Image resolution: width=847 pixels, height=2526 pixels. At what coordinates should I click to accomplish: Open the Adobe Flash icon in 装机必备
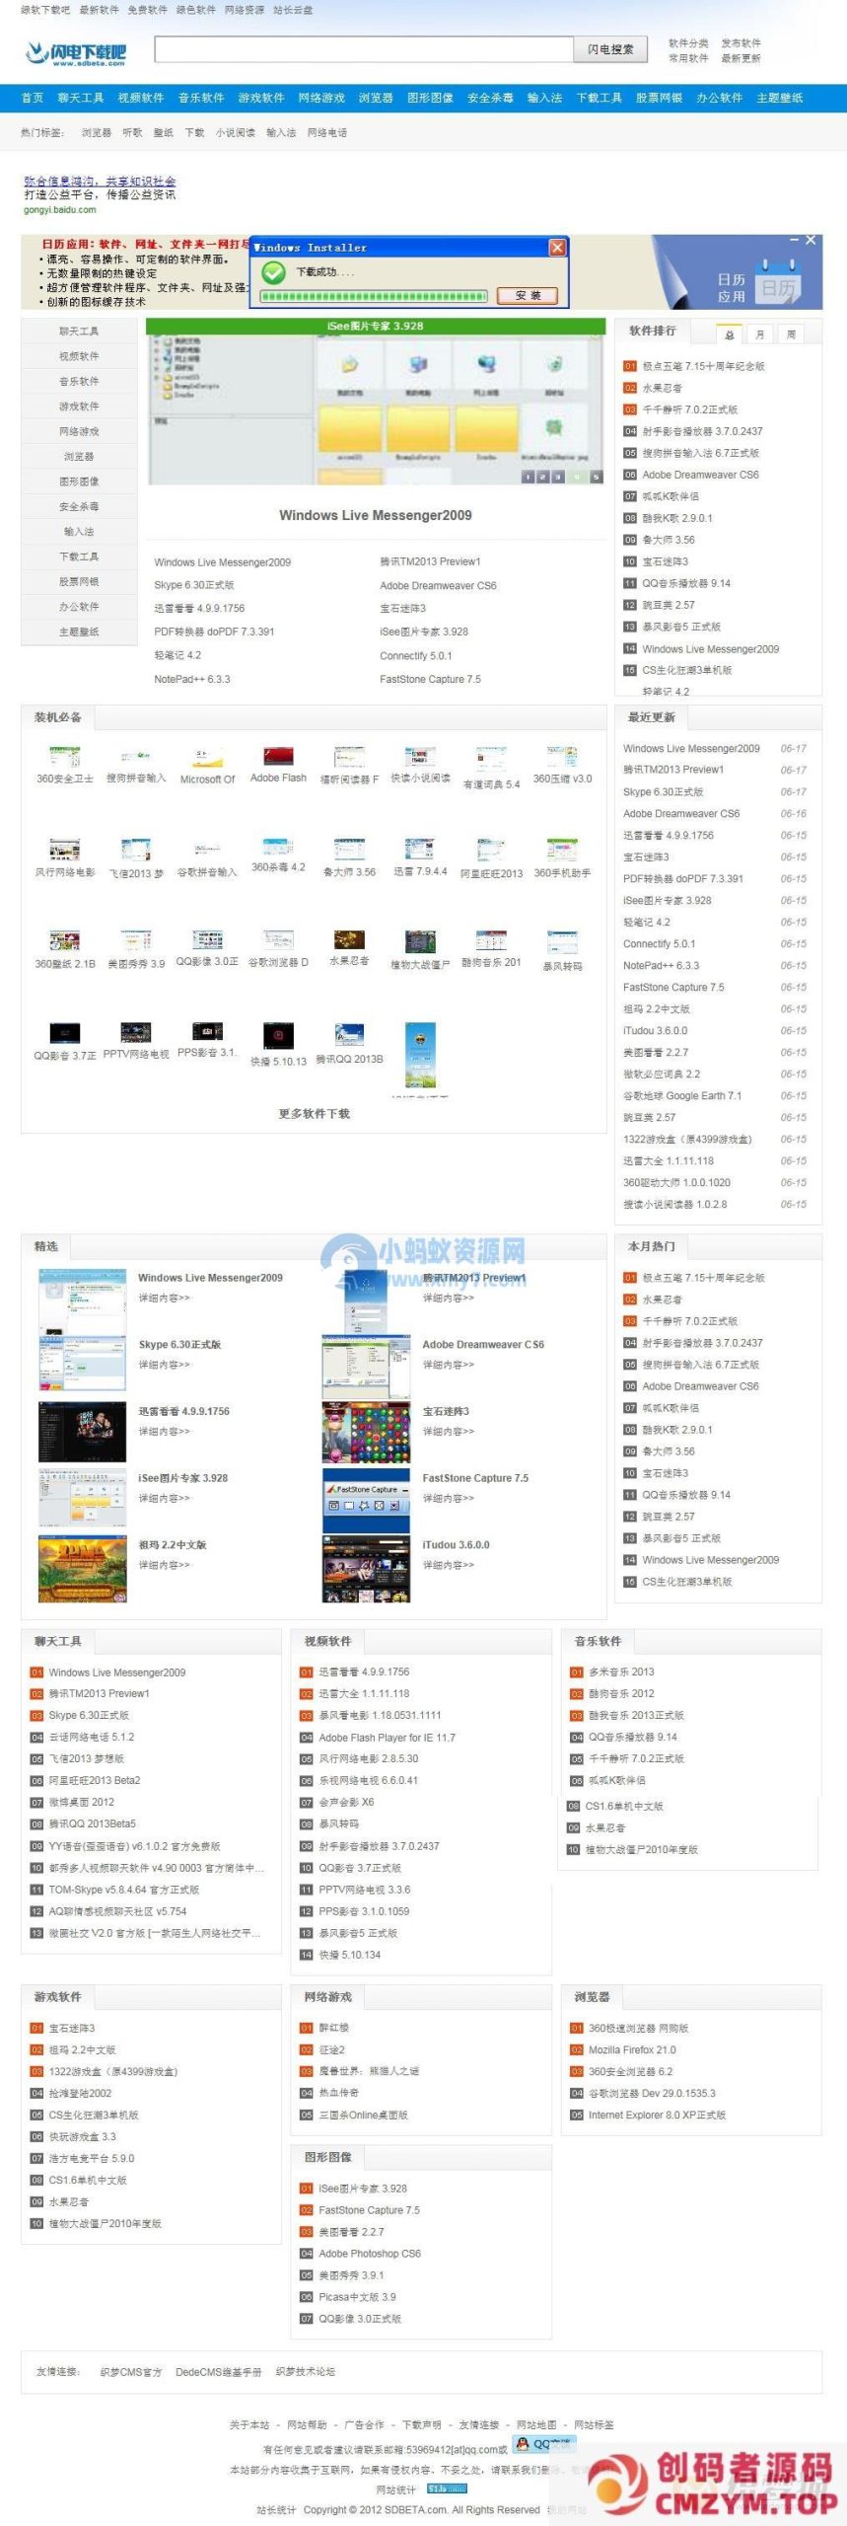(278, 757)
